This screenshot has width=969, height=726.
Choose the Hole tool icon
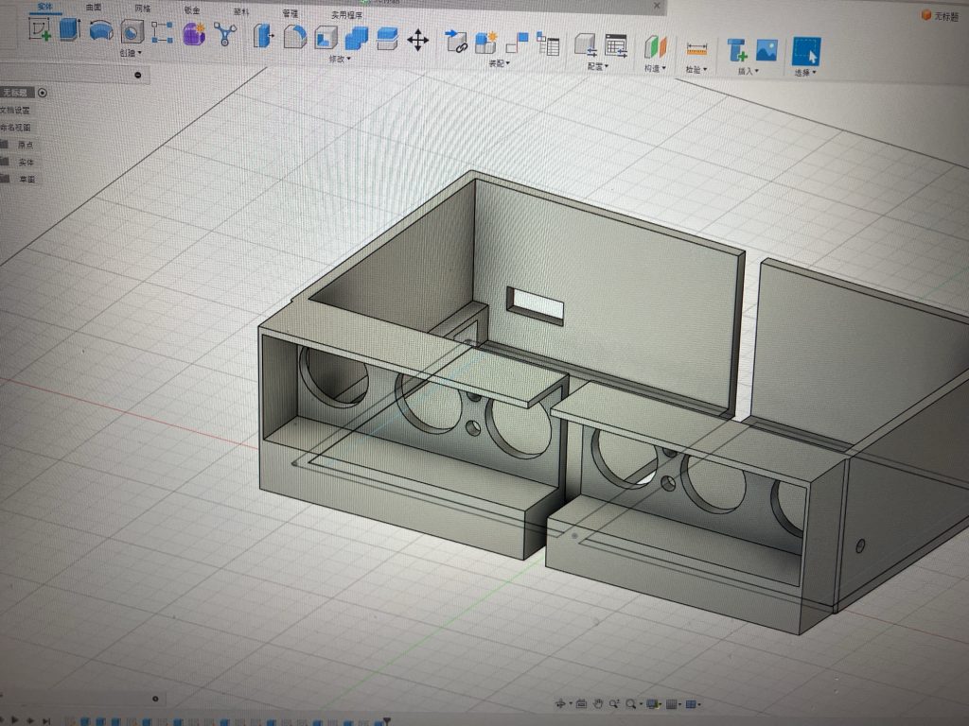click(132, 32)
